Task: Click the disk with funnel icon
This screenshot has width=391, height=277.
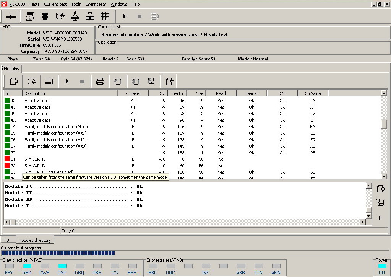Action: click(60, 16)
